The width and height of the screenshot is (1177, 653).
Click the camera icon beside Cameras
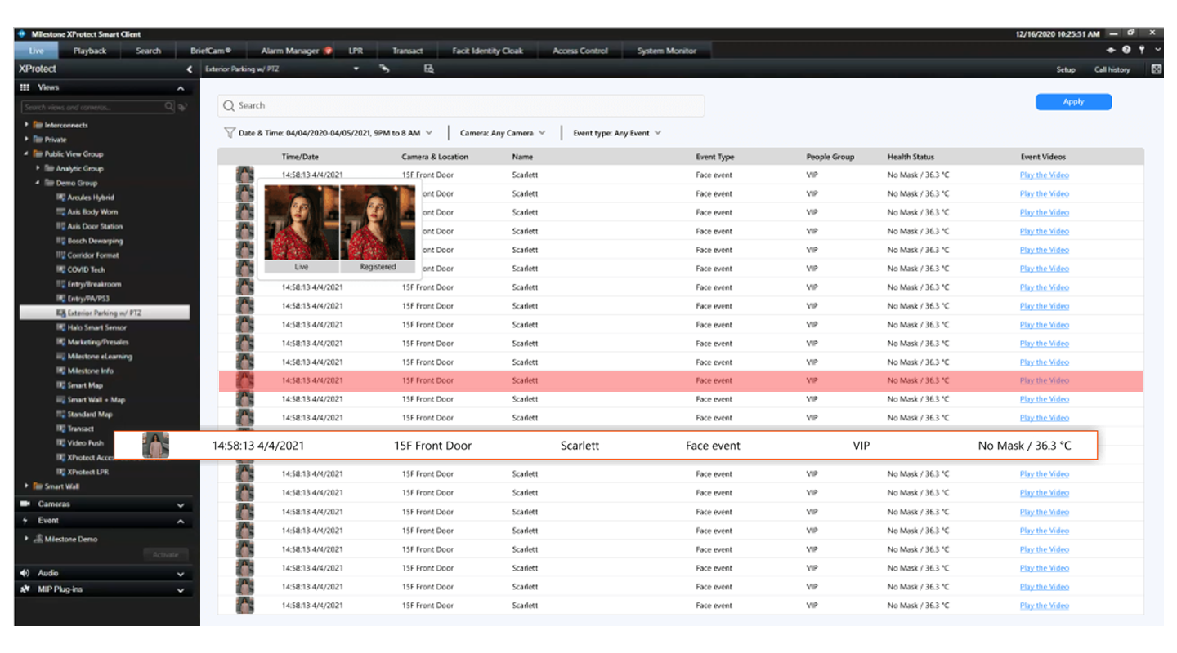pos(25,504)
